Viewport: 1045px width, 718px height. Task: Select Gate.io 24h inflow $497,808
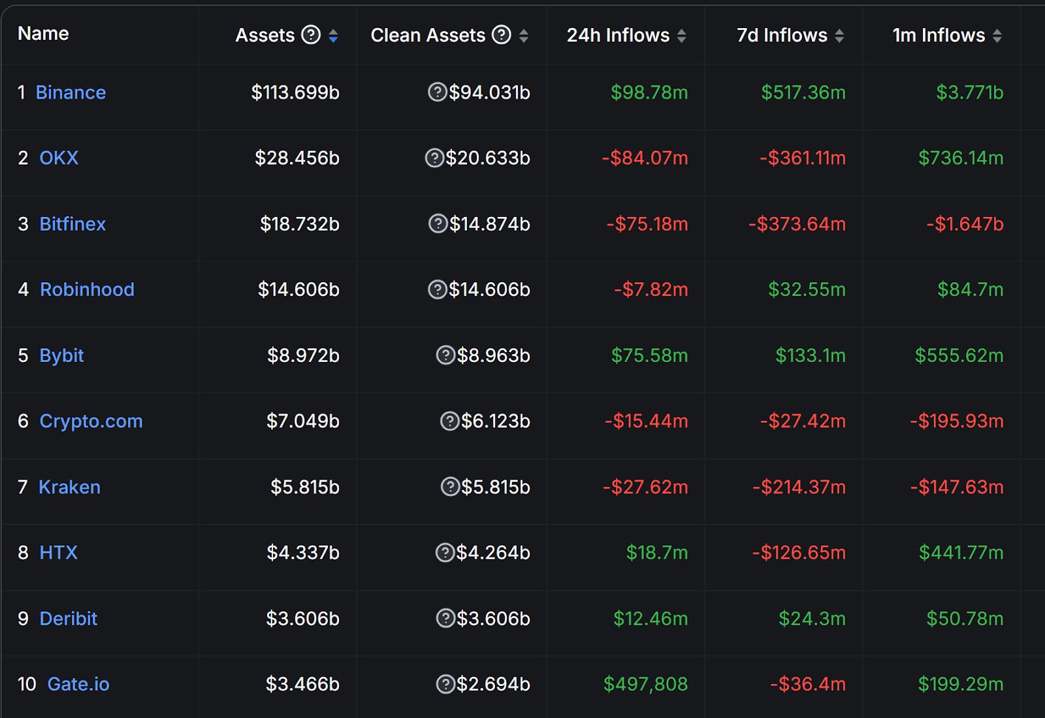pos(645,684)
